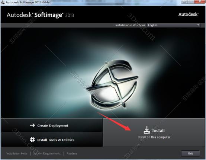Click the Autodesk title bar app icon
Screen dimensions: 206x160
click(x=3, y=2)
